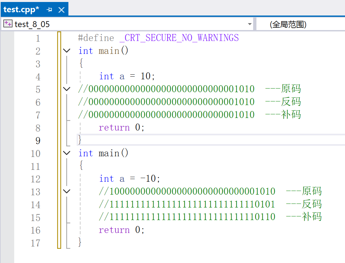Image resolution: width=345 pixels, height=263 pixels.
Task: Click the 'int a = -10;' statement
Action: [x=130, y=178]
